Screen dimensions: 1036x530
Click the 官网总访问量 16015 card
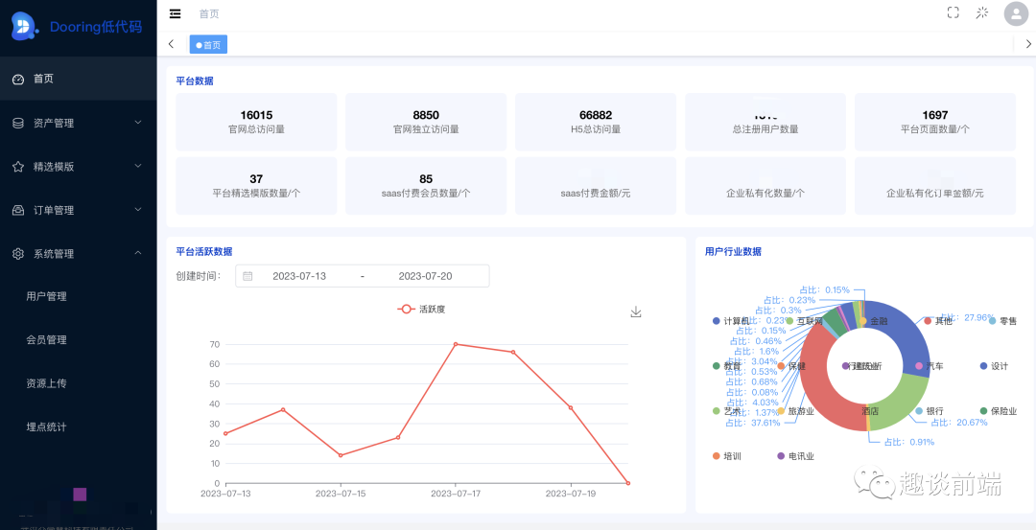coord(256,122)
